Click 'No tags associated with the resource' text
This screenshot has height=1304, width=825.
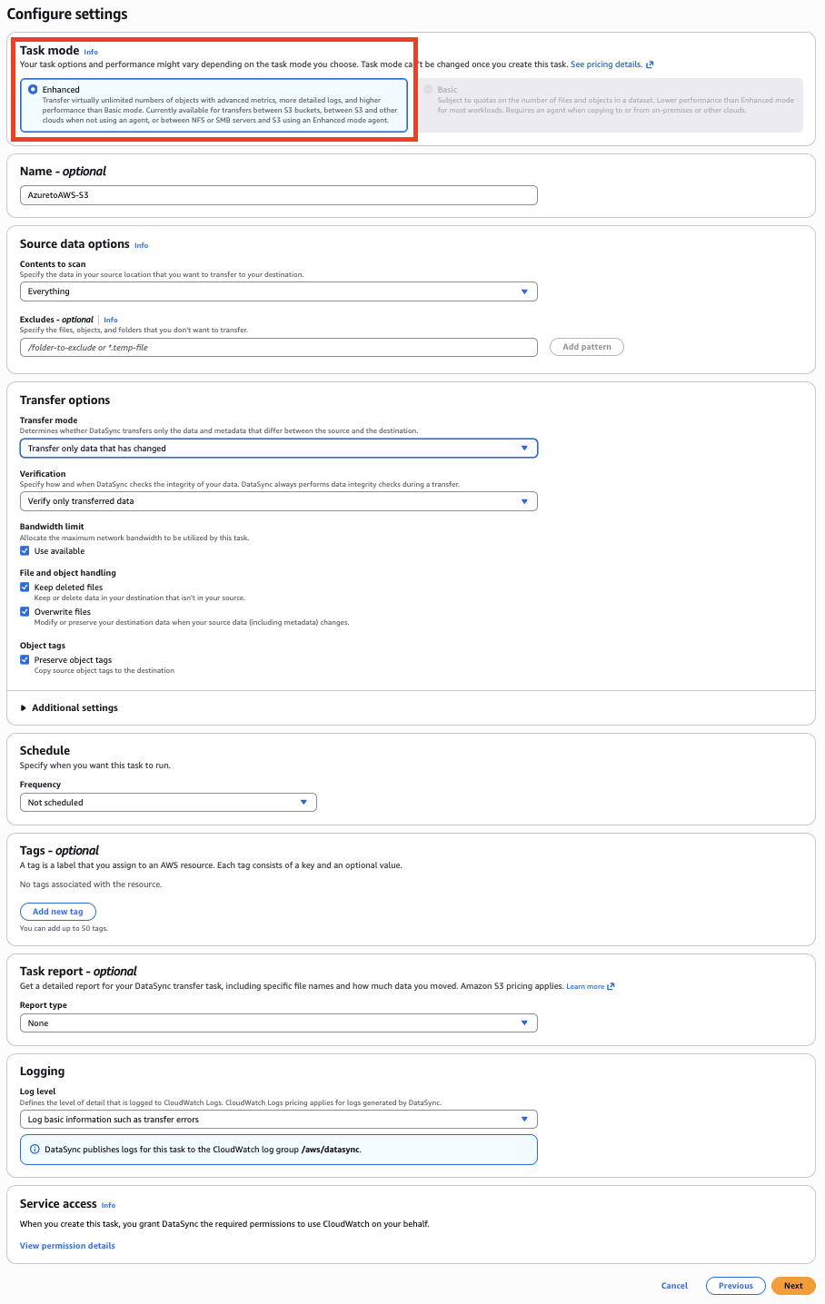(x=91, y=884)
